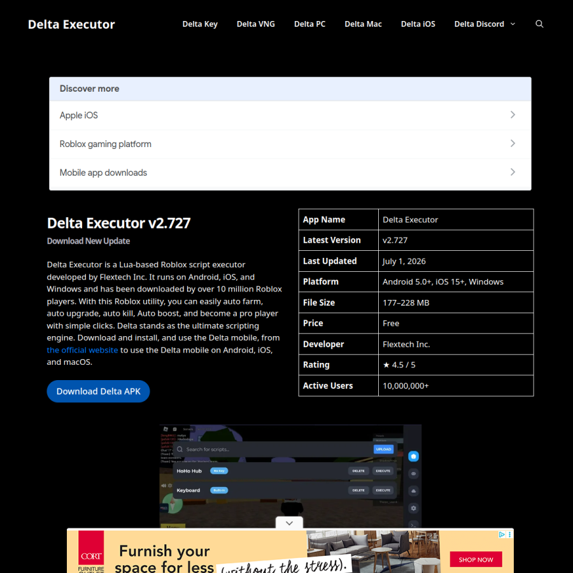Click the CORT logo in the ad
The image size is (573, 573).
[x=91, y=551]
